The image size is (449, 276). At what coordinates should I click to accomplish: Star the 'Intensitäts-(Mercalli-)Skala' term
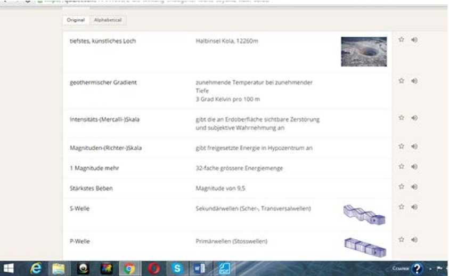coord(401,118)
